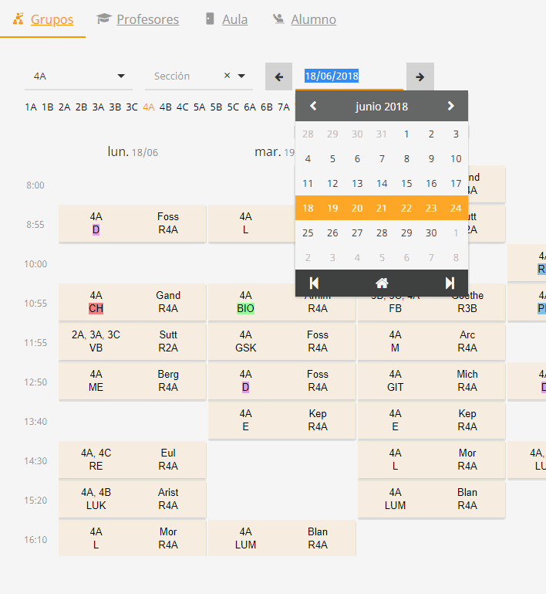Switch to the Aula tab

[226, 19]
